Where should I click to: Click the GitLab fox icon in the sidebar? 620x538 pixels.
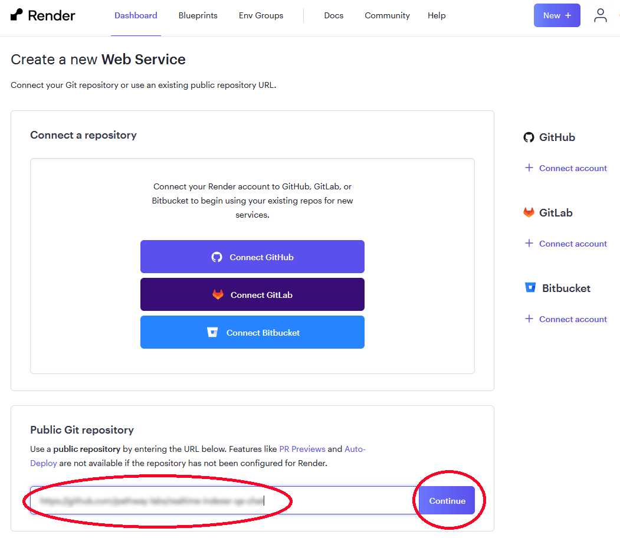(x=529, y=212)
